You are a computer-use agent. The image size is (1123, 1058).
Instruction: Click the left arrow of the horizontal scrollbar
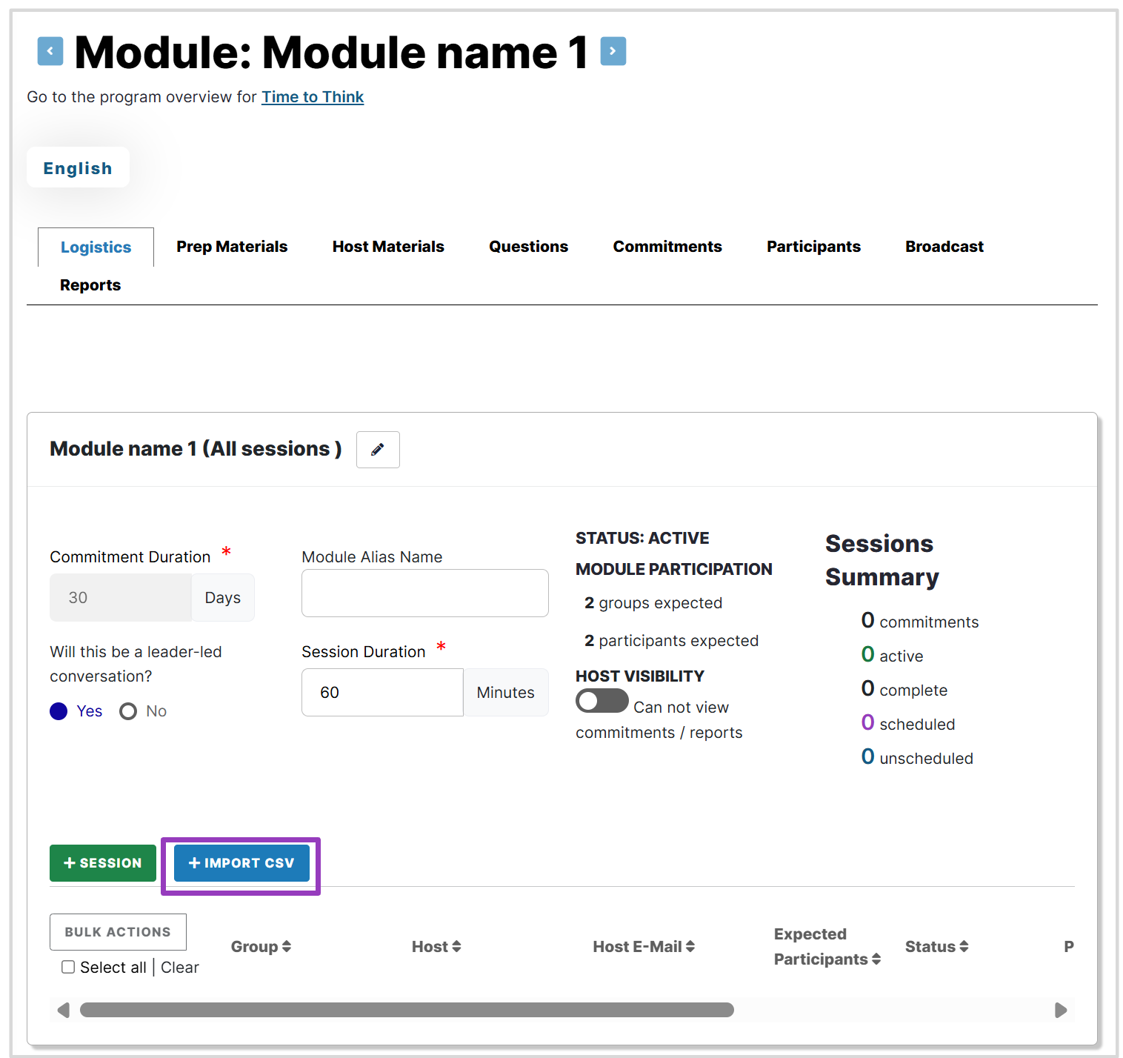[64, 1010]
